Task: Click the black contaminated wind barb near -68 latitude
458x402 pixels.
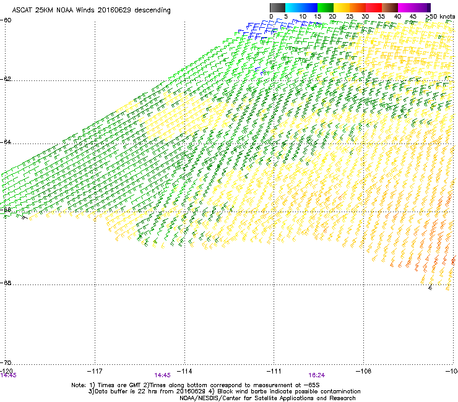Action: [430, 287]
